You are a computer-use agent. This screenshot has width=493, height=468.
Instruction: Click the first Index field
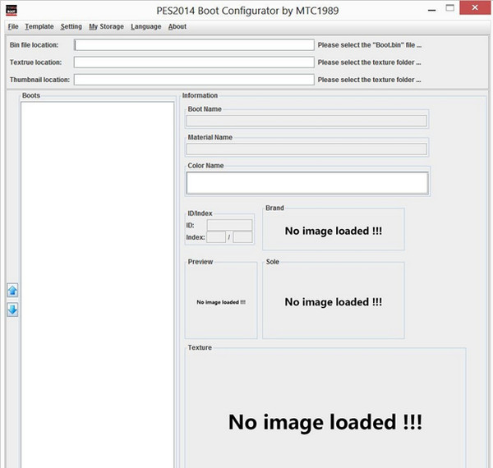216,237
